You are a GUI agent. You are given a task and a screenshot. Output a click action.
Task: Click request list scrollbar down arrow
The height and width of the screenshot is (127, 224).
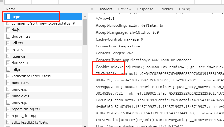tap(85, 126)
